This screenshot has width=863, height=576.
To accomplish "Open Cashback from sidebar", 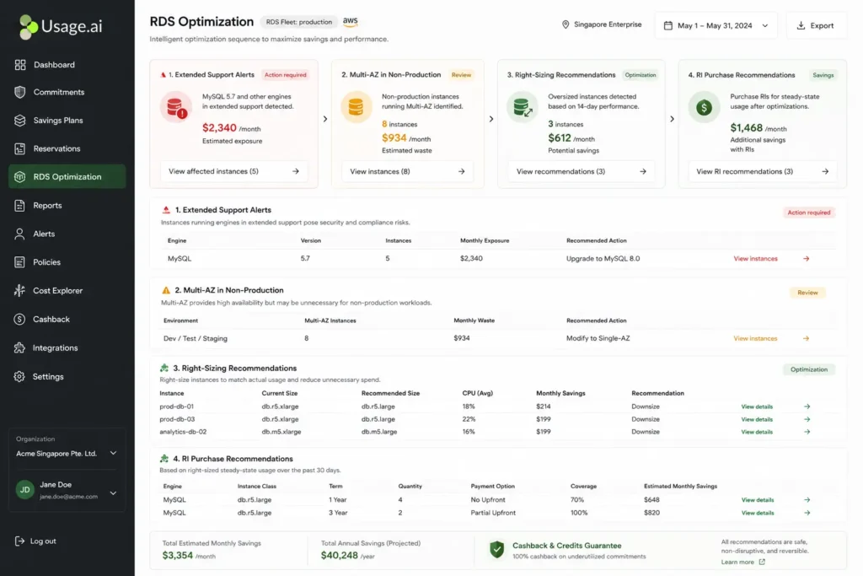I will pyautogui.click(x=51, y=320).
